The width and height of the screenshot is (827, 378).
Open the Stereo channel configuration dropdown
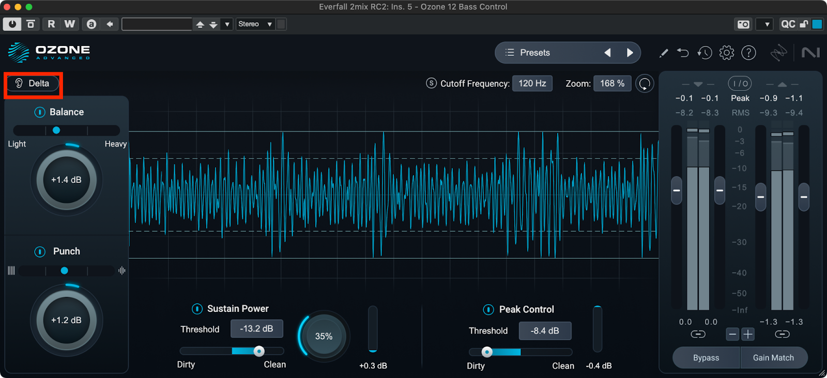tap(255, 24)
